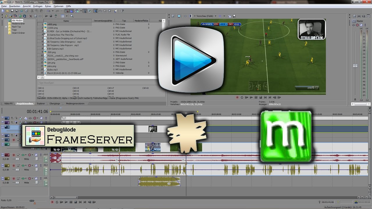Open the media Views dropdown arrow

click(67, 16)
